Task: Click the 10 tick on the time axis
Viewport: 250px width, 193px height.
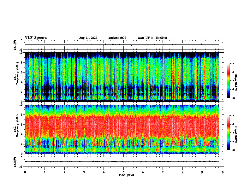Action: (x=222, y=172)
